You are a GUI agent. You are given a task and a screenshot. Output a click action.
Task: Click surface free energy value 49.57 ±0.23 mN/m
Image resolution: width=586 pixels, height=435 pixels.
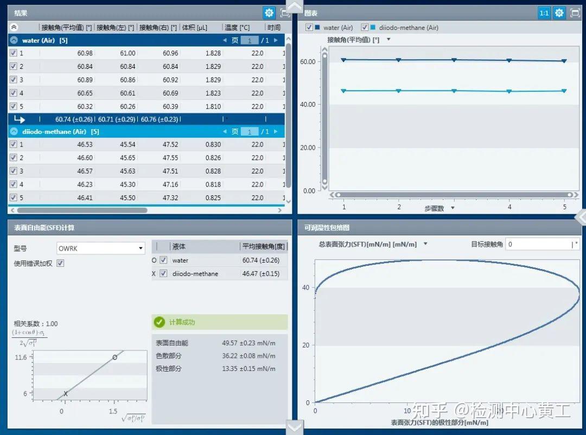click(x=249, y=343)
